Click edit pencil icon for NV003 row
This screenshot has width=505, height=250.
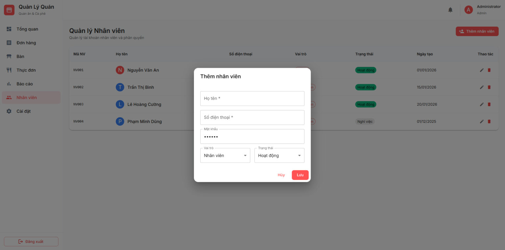click(482, 104)
